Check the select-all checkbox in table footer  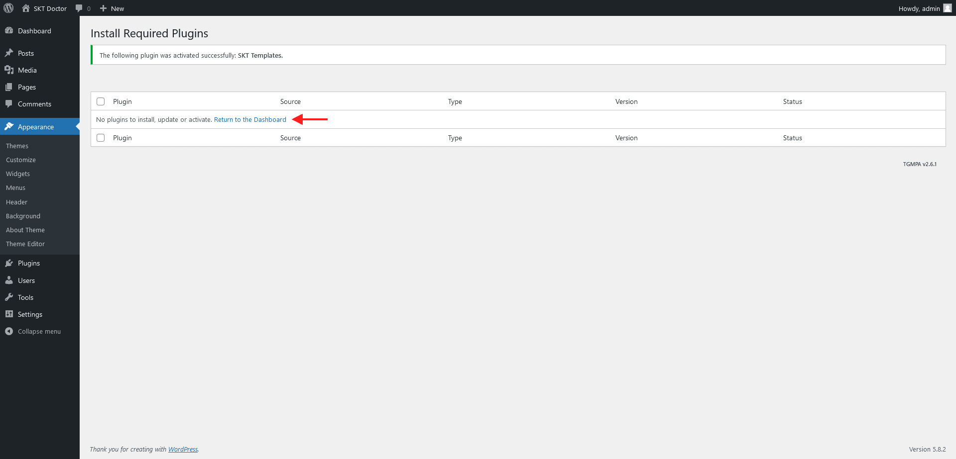[101, 138]
